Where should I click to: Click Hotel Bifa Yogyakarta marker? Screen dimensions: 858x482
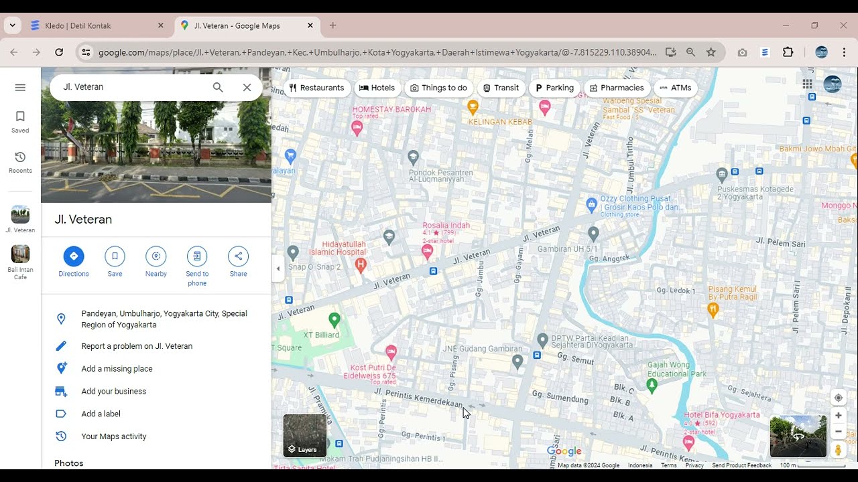[688, 442]
